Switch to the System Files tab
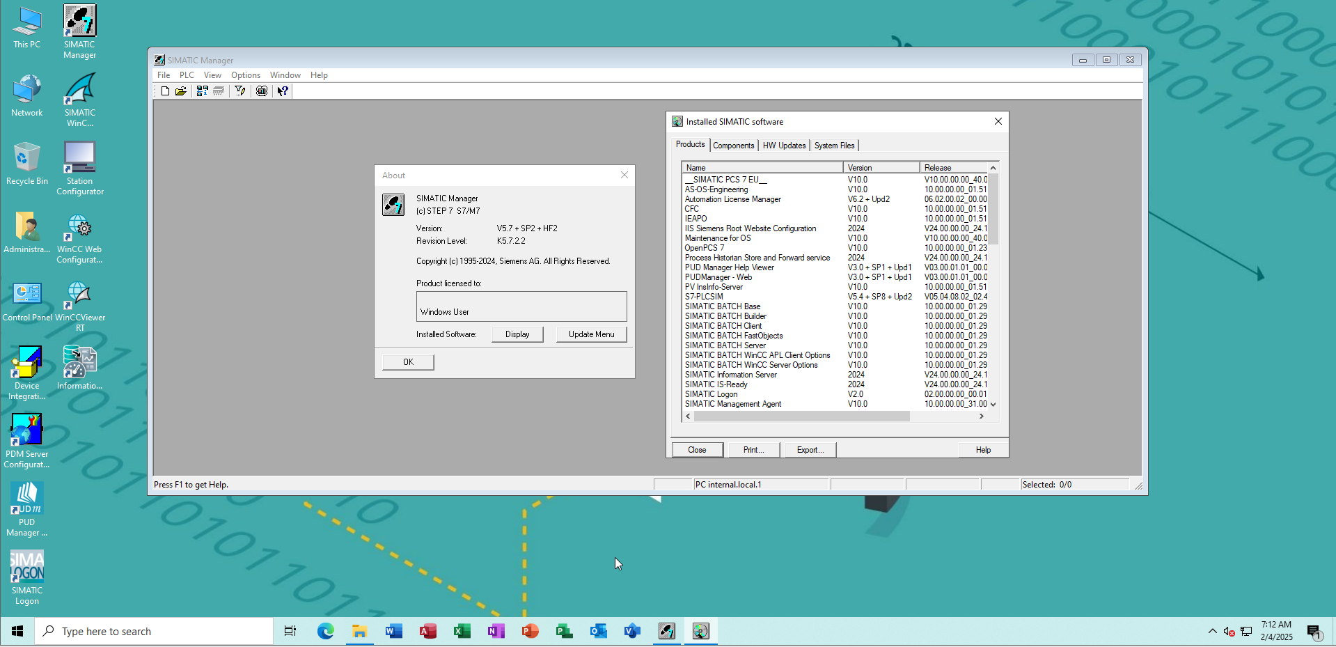This screenshot has height=647, width=1336. [x=834, y=146]
